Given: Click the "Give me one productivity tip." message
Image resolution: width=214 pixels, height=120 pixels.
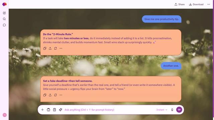Looking at the screenshot, I should [162, 19].
